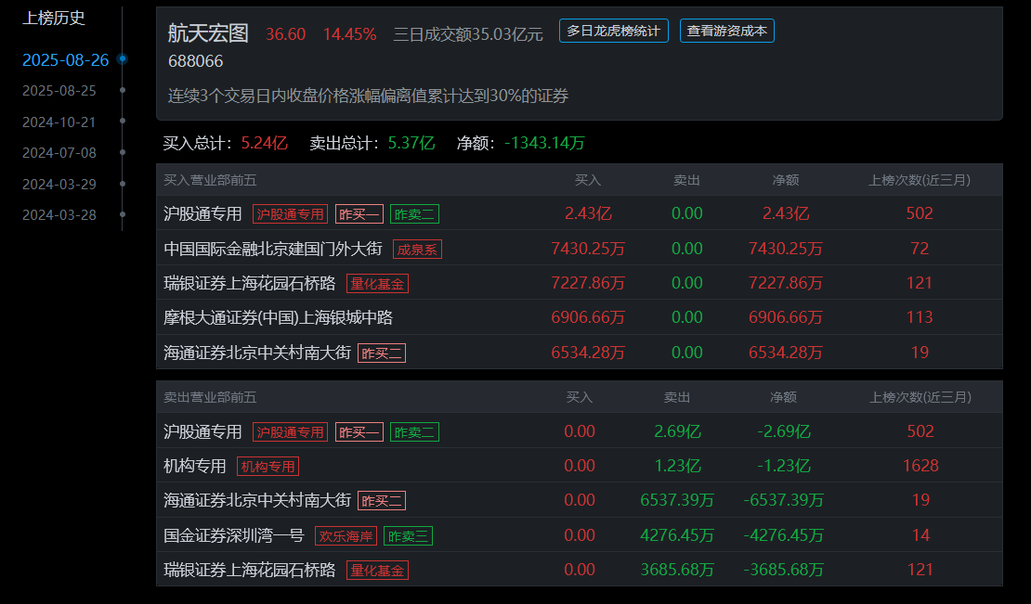Click 三日成交额35.03亿元 text
The width and height of the screenshot is (1031, 604).
pyautogui.click(x=467, y=34)
